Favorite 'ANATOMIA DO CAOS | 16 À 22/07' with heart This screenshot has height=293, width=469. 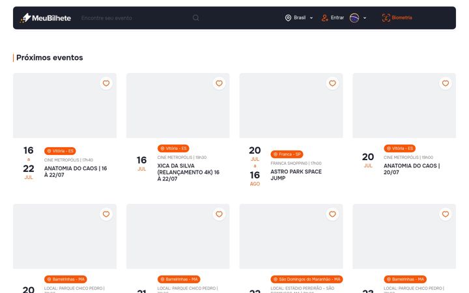[x=106, y=83]
